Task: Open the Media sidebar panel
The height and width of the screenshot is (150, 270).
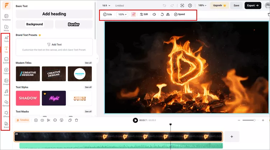Action: (6, 28)
